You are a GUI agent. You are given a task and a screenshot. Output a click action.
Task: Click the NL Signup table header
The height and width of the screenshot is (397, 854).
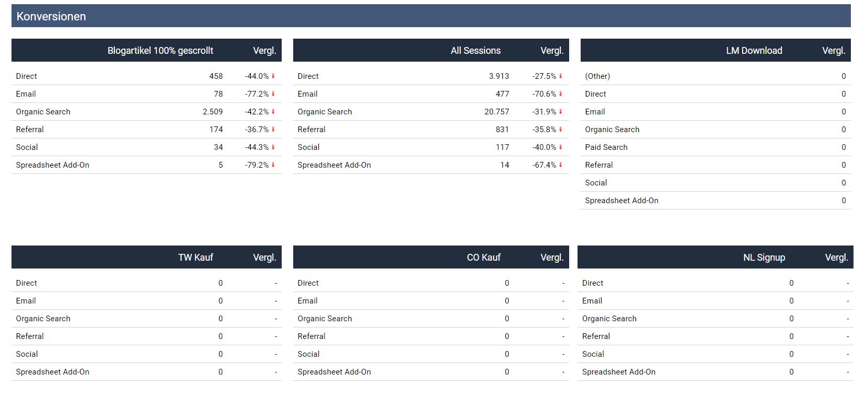click(764, 258)
